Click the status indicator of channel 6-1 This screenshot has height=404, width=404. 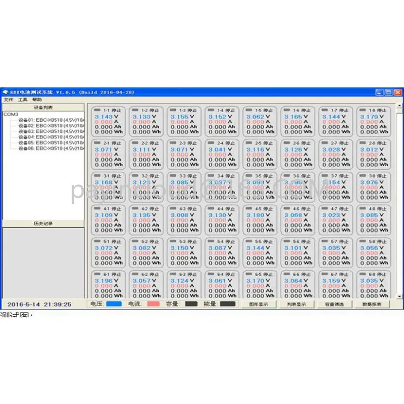tap(97, 274)
